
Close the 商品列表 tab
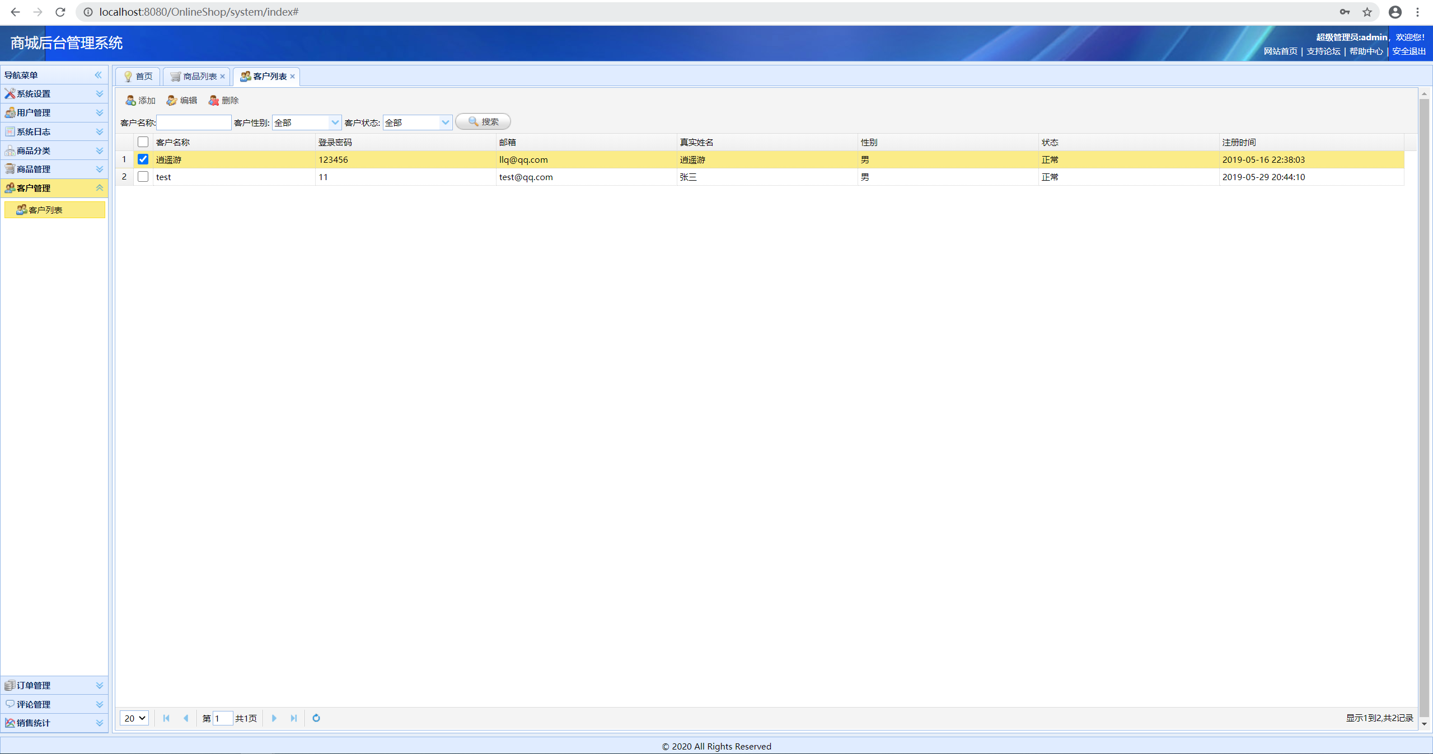click(222, 77)
